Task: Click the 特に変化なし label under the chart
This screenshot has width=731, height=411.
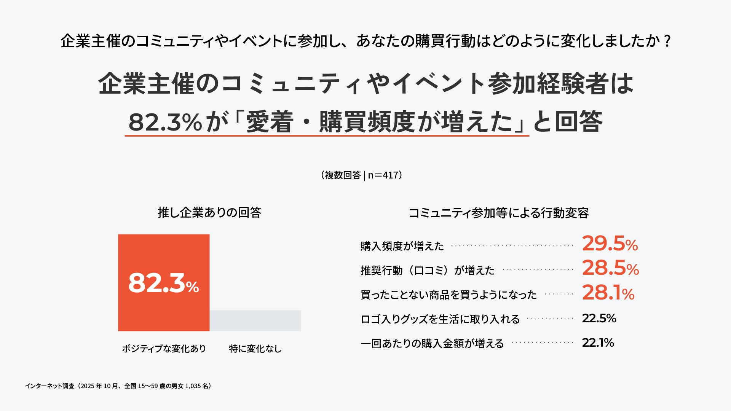Action: click(255, 349)
